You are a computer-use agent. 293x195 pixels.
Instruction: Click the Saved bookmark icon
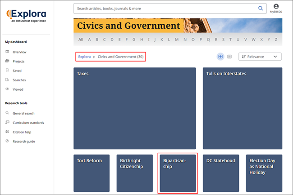7,70
